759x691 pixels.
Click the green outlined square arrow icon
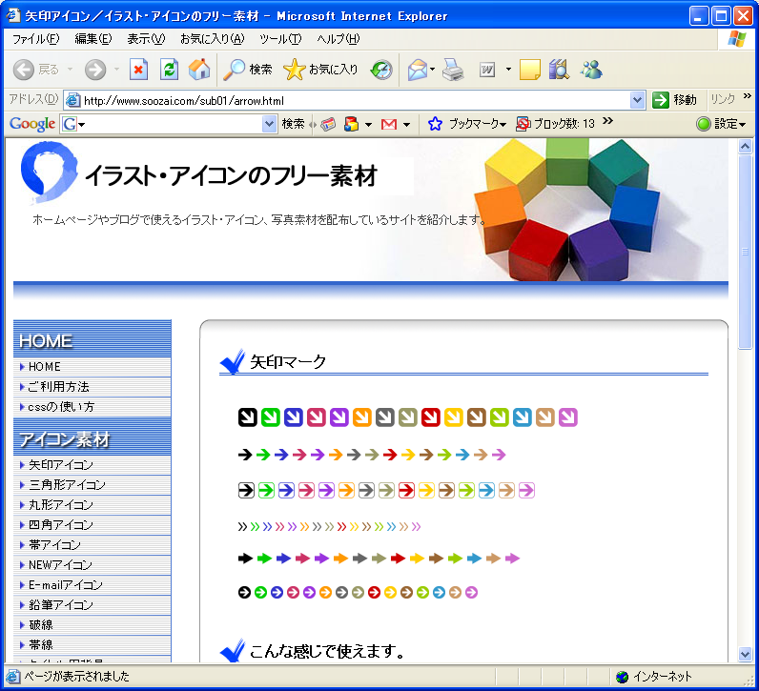coord(266,491)
